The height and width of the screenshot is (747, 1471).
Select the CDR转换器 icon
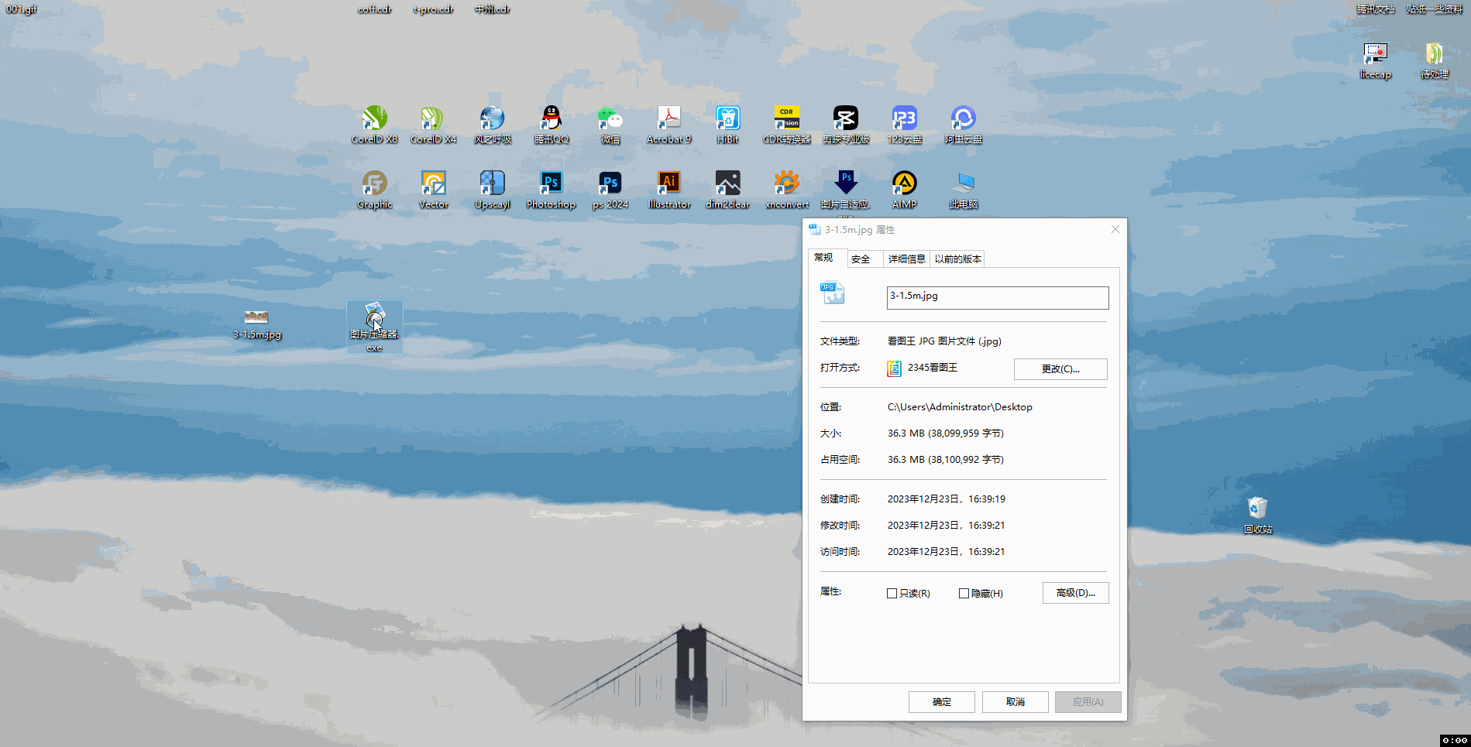tap(787, 125)
